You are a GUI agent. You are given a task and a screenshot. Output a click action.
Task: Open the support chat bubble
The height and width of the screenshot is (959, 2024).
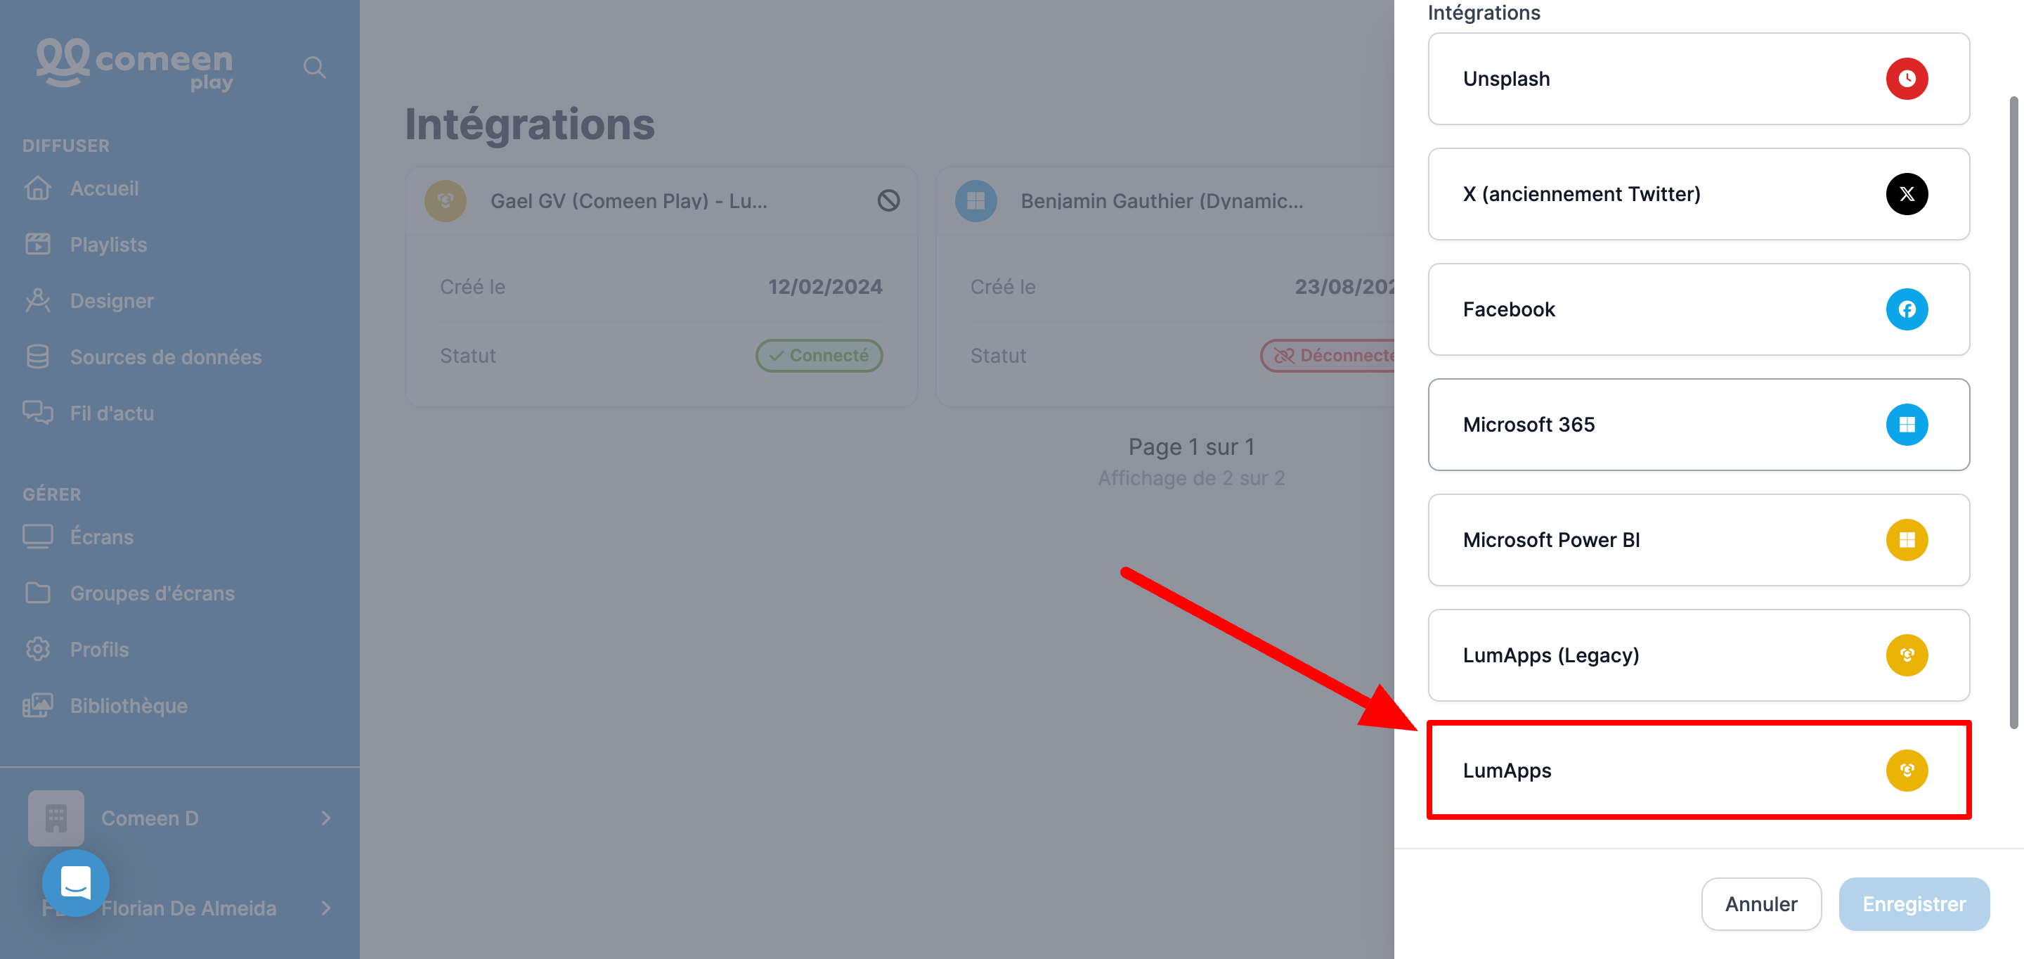75,883
